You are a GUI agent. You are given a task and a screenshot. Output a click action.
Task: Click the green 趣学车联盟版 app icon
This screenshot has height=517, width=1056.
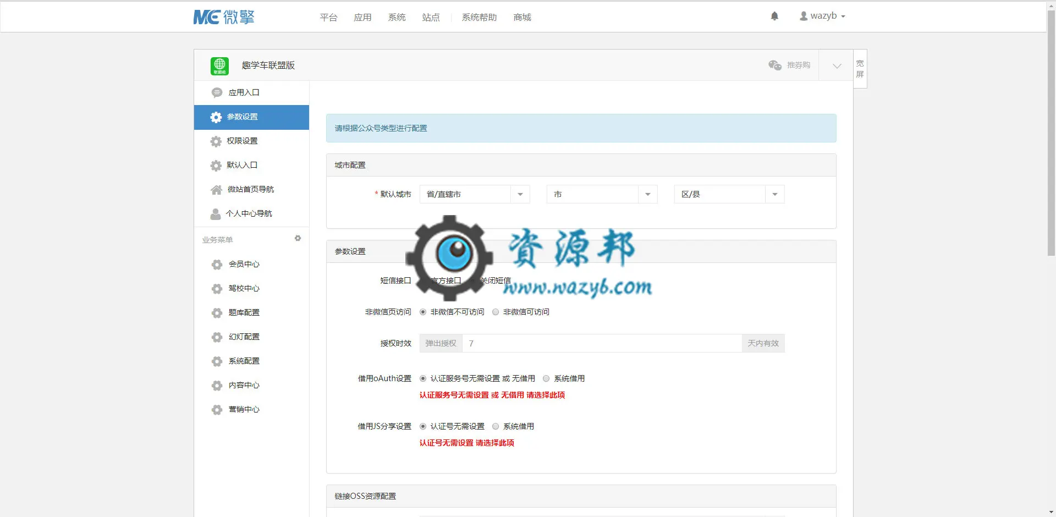click(219, 65)
